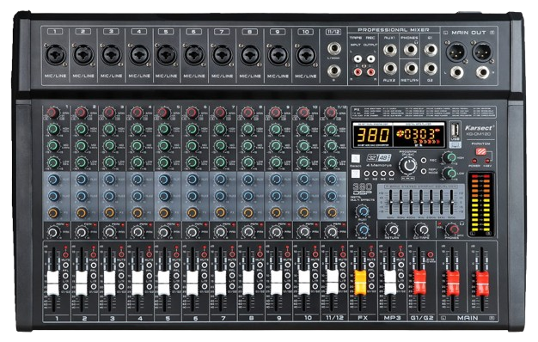Click the first graphic equalizer band slider

coord(391,203)
